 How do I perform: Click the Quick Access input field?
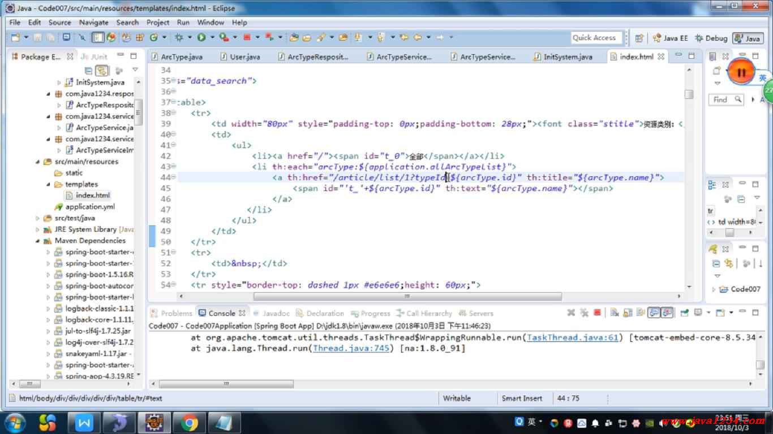coord(596,38)
